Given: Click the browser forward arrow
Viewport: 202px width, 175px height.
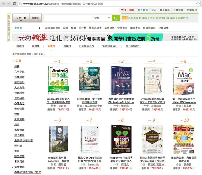Looking at the screenshot, I should tap(9, 4).
